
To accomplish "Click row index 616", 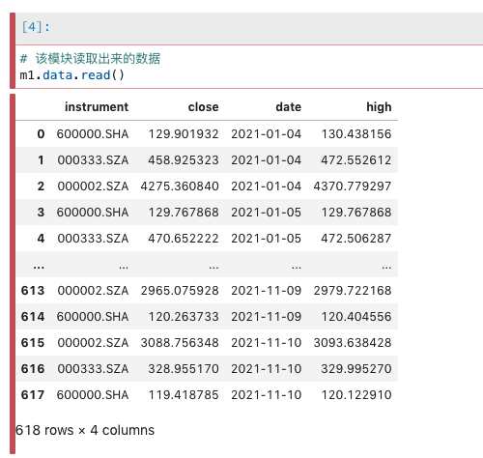I will click(33, 369).
